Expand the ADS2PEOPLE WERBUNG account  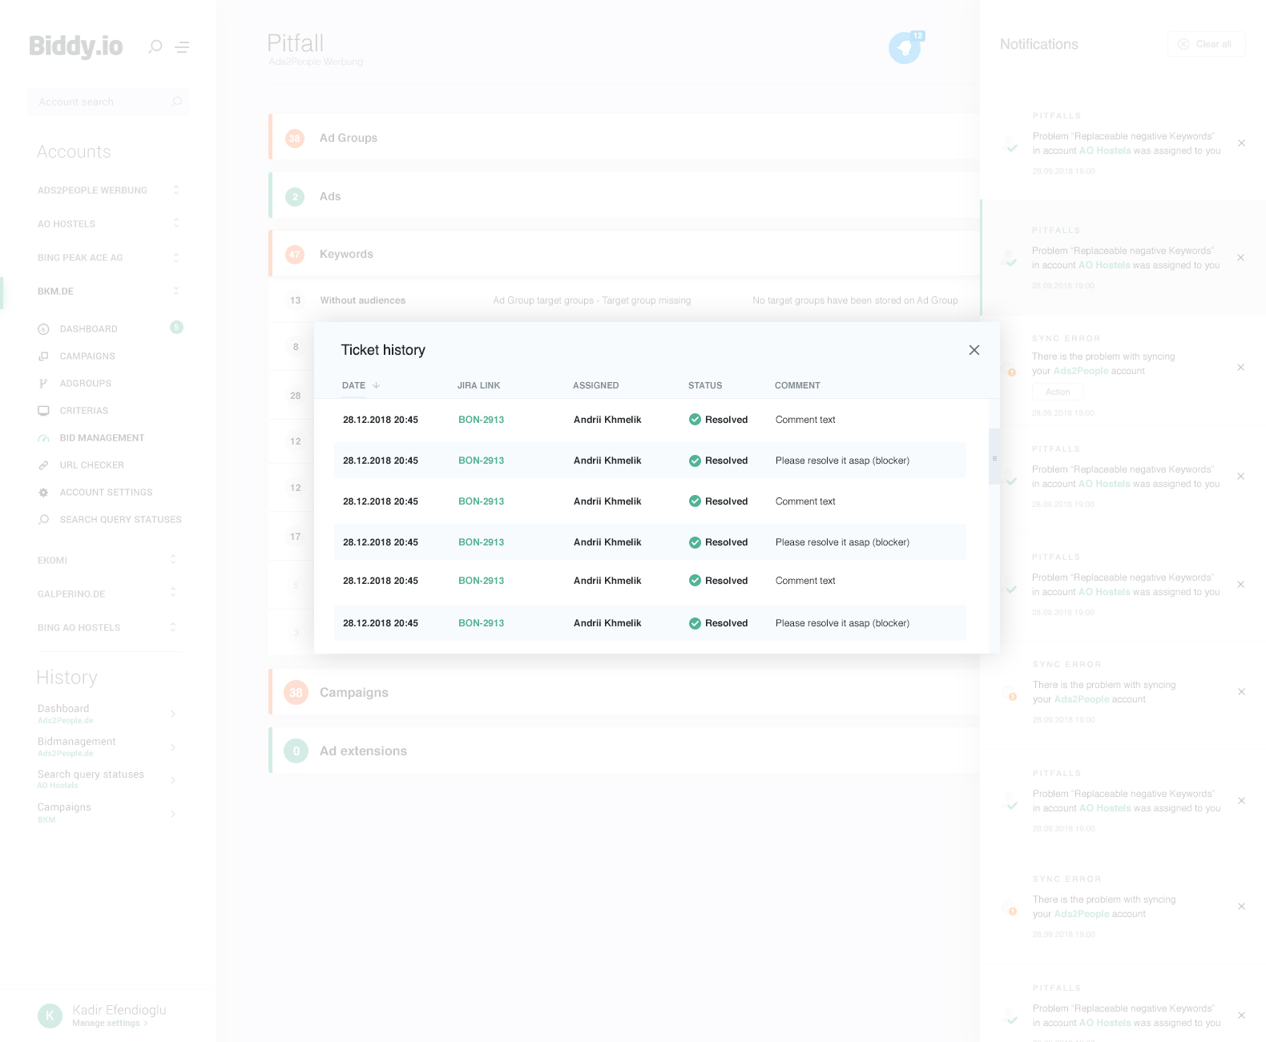[x=176, y=190]
